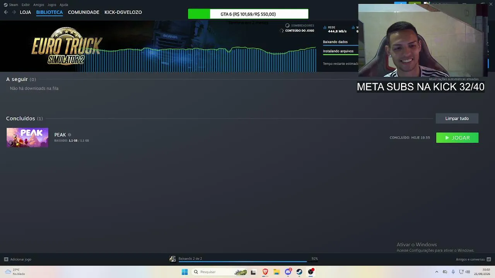Open the Exibir menu

pos(26,5)
